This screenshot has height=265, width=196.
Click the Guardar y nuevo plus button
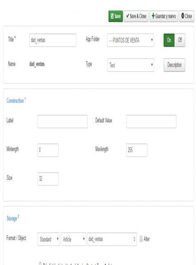[164, 16]
